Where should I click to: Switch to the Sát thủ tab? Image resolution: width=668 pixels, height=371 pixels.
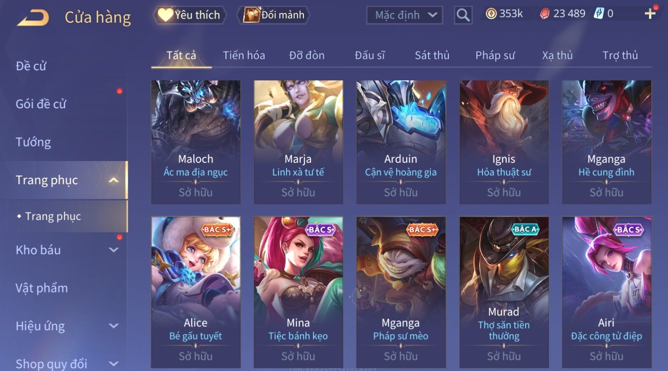point(432,55)
